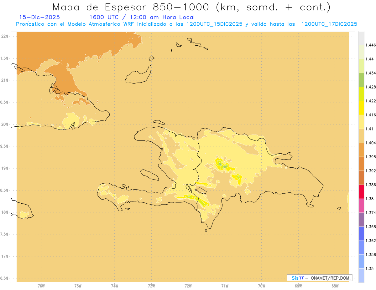Click the 73W longitude label
Screen dimensions: 376x290
point(151,286)
